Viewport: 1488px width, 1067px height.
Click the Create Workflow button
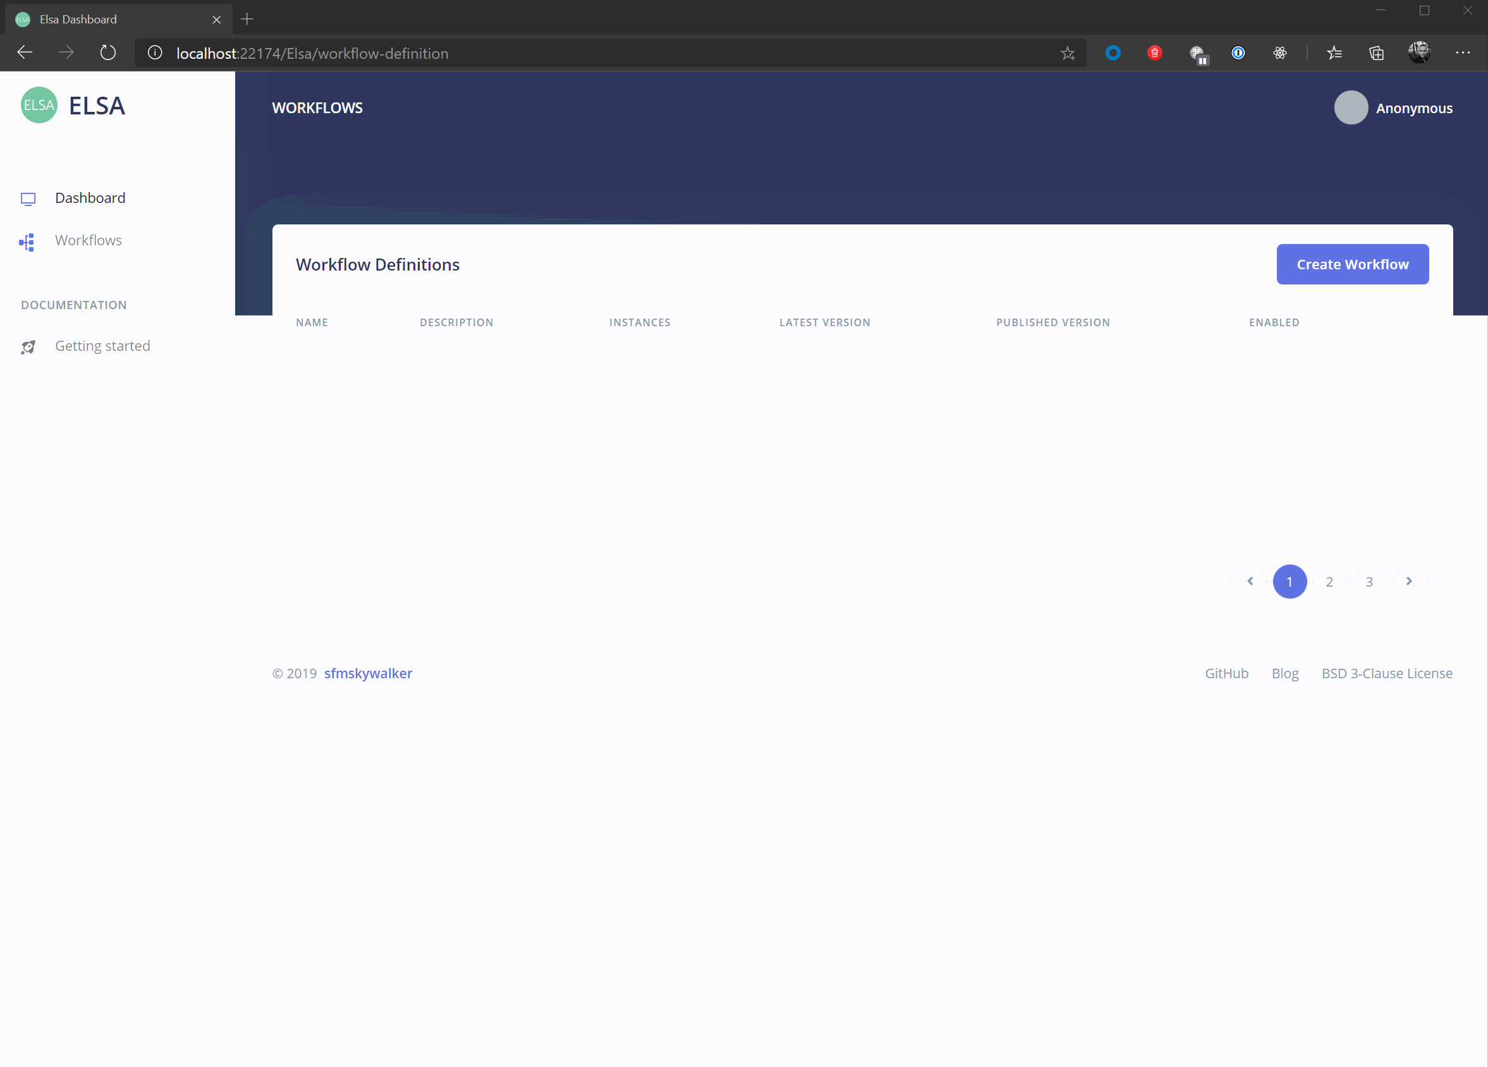click(1352, 264)
